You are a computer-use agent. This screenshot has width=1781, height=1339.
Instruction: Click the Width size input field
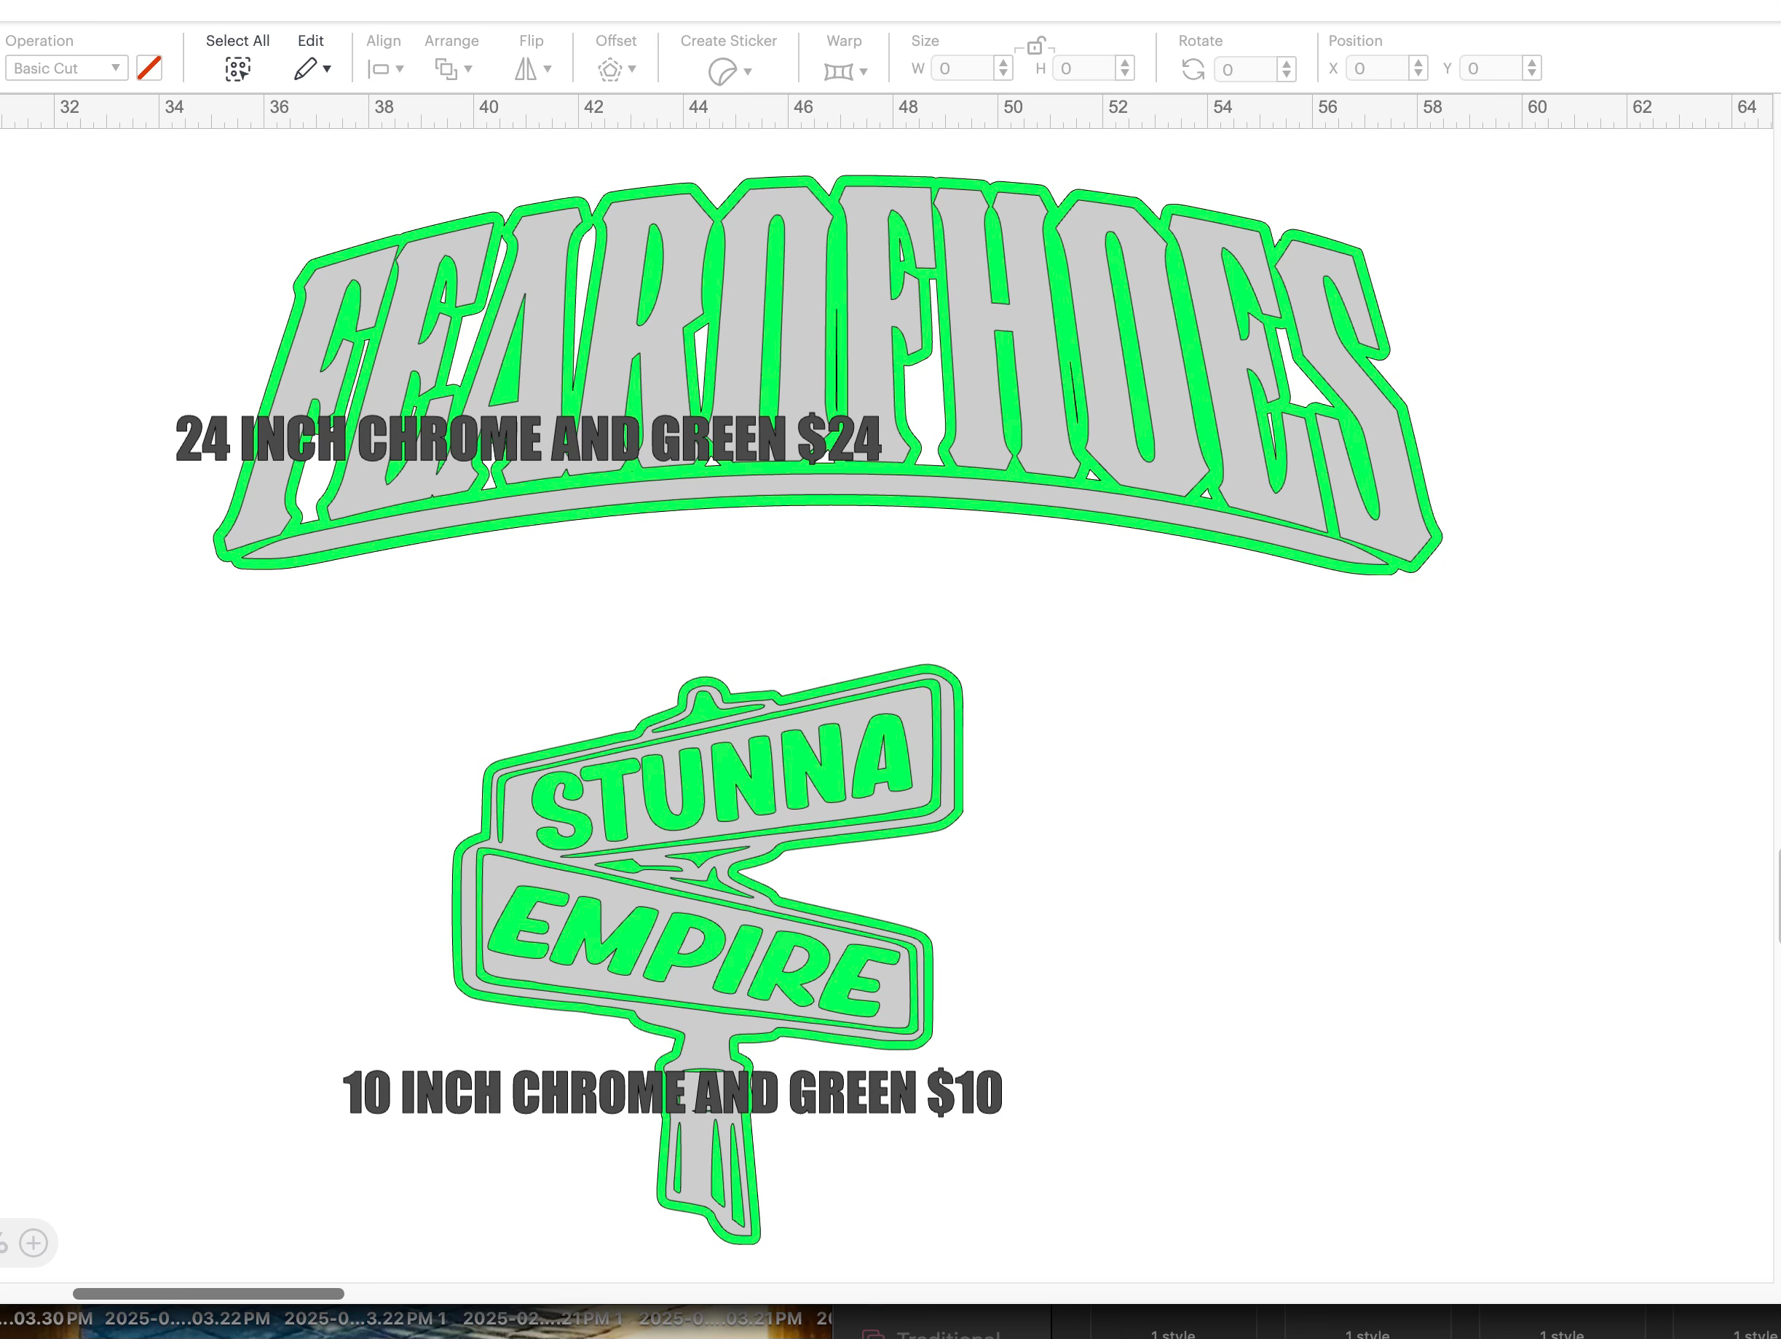tap(963, 68)
